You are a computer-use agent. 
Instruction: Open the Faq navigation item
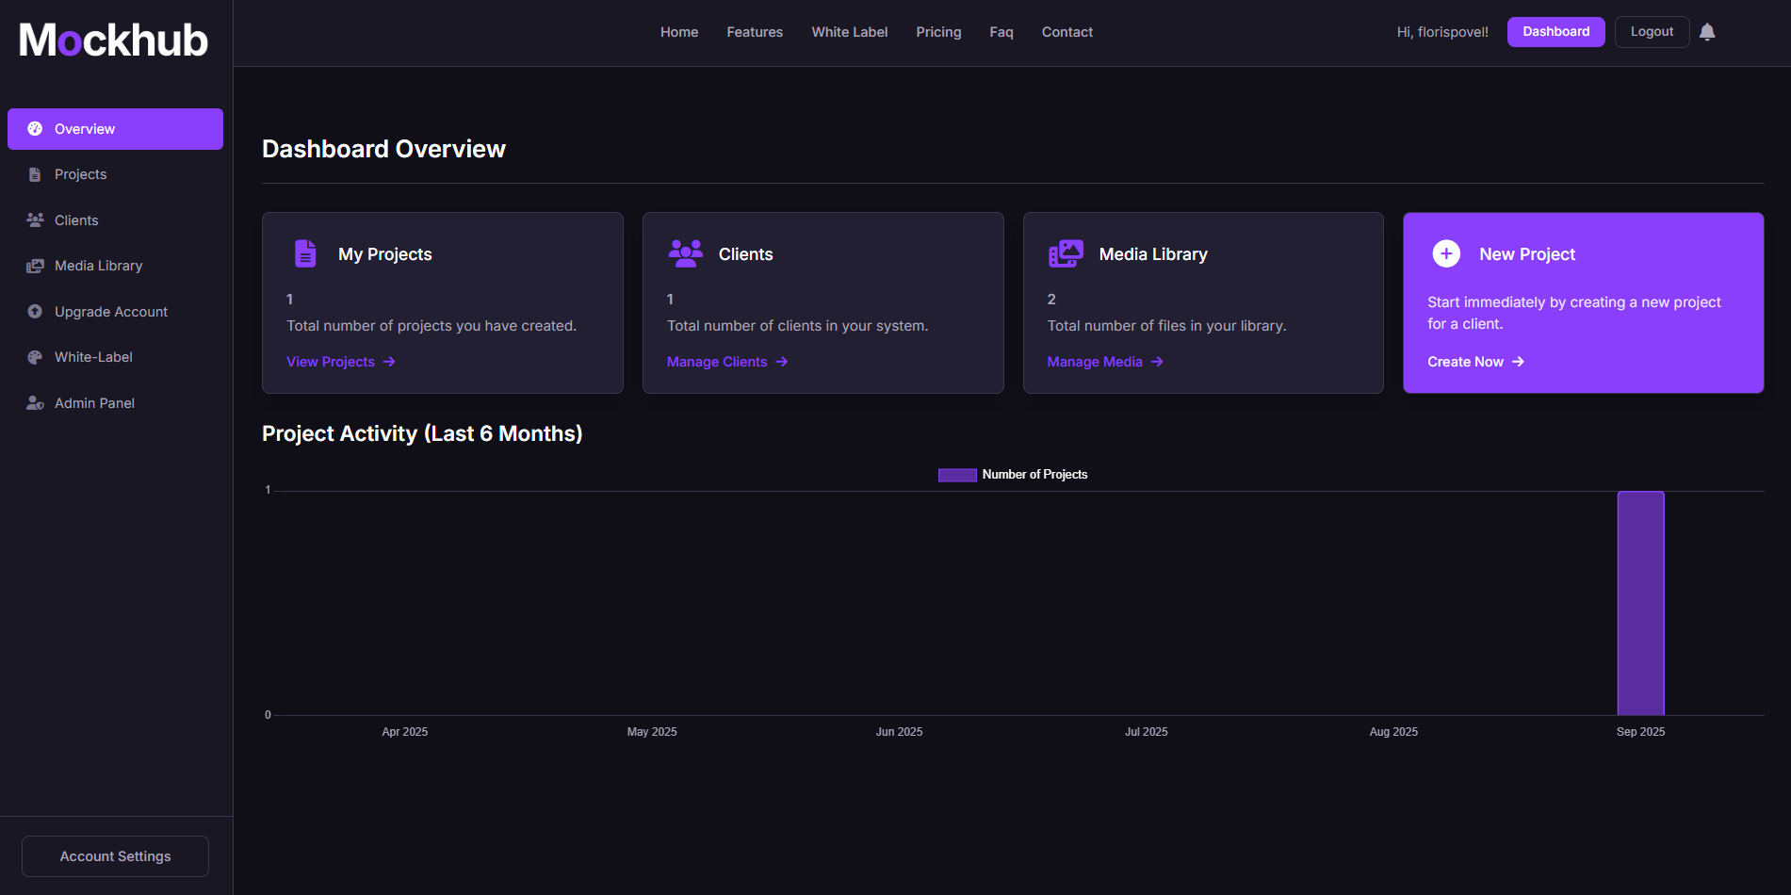click(1001, 31)
